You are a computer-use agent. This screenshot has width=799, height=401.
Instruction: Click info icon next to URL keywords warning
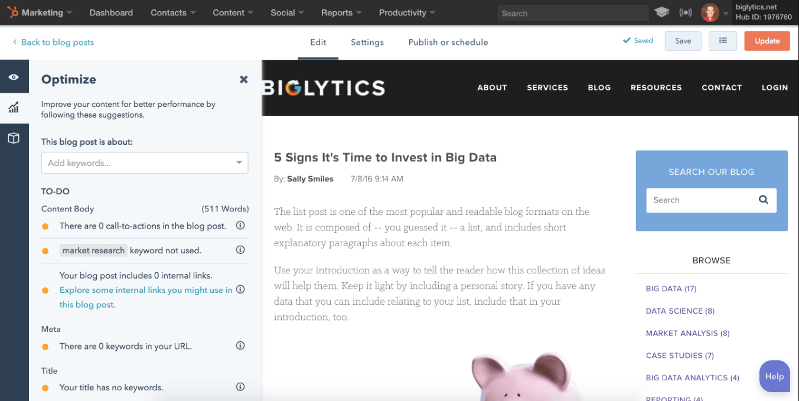pyautogui.click(x=240, y=345)
